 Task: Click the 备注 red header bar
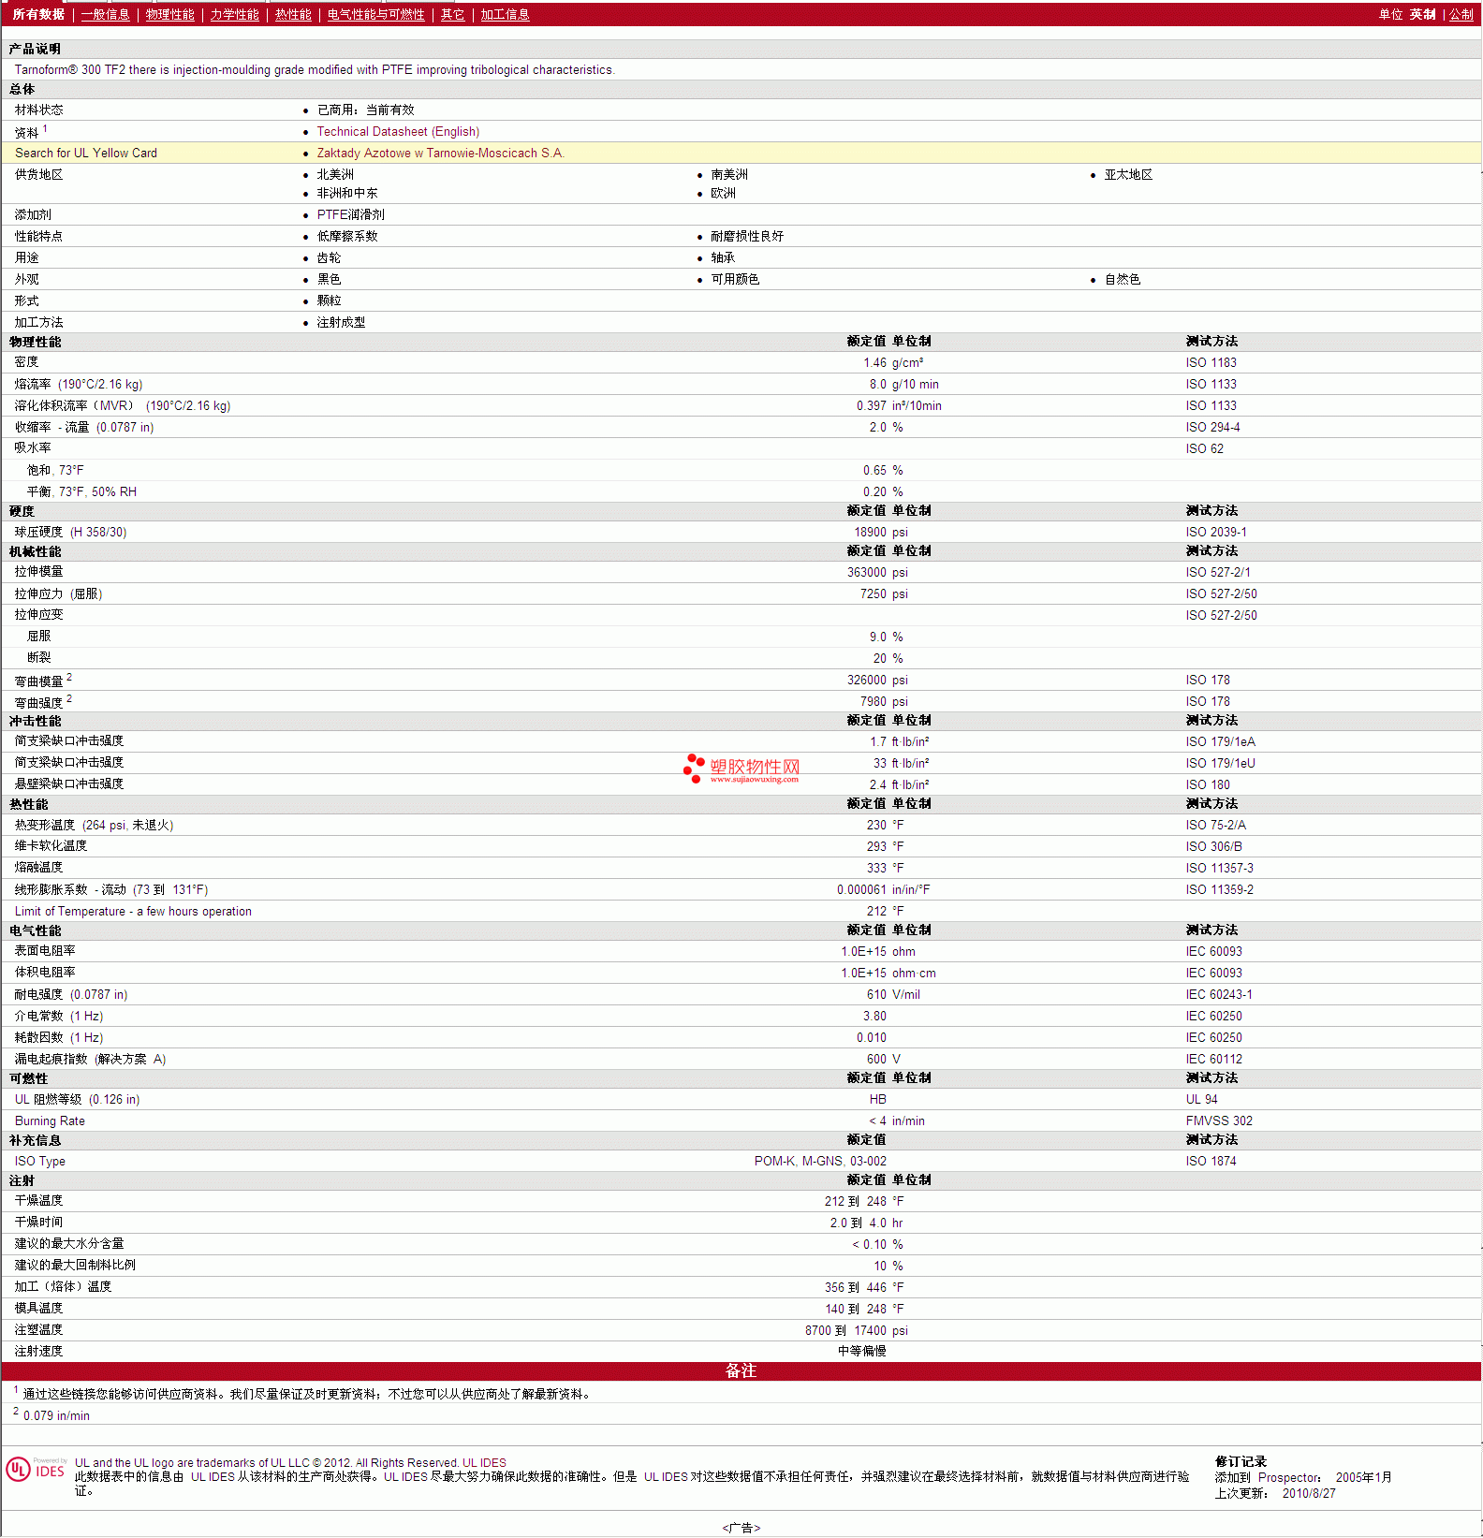tap(741, 1370)
